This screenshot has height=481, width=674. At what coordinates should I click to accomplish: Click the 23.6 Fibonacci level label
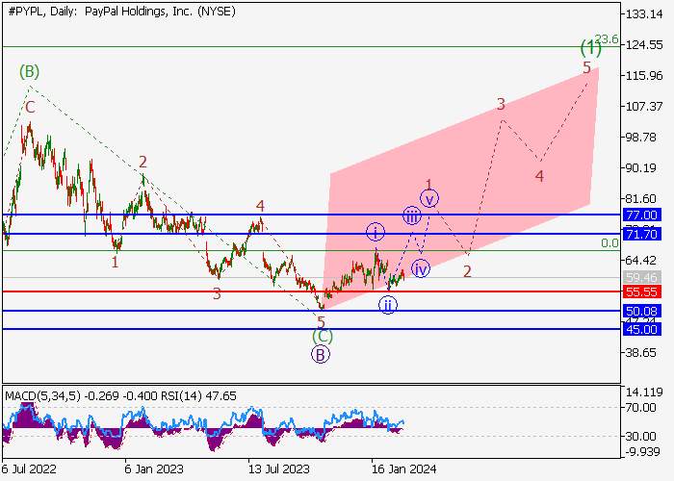point(607,39)
